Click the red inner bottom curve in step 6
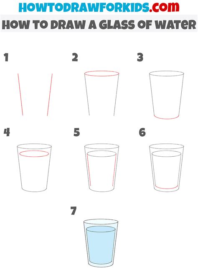The height and width of the screenshot is (280, 198). point(167,187)
